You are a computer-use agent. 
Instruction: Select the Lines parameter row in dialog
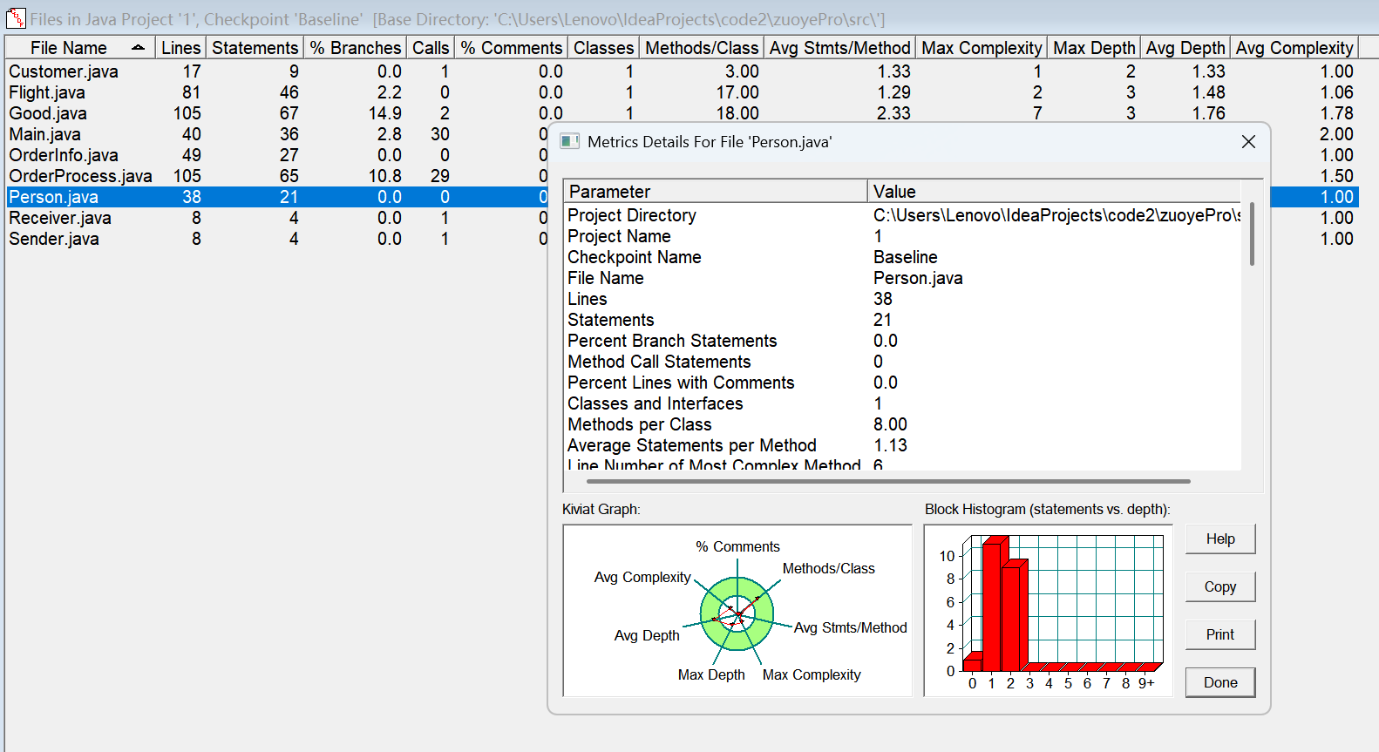coord(903,299)
